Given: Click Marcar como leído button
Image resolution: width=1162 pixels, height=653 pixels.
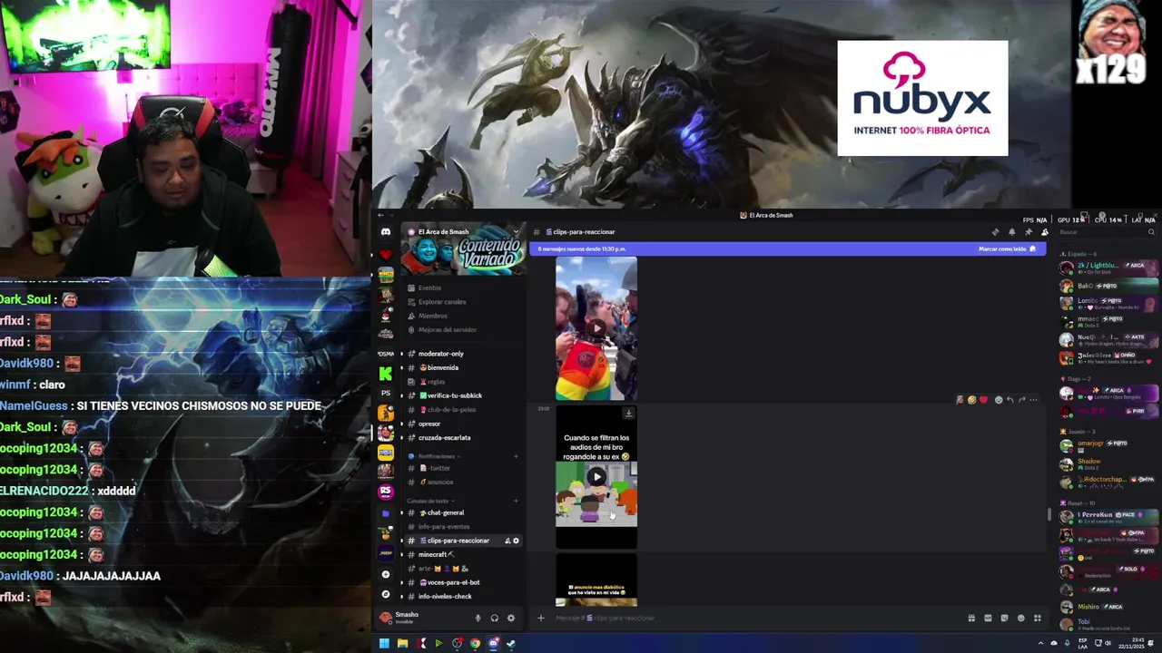Looking at the screenshot, I should [1007, 249].
